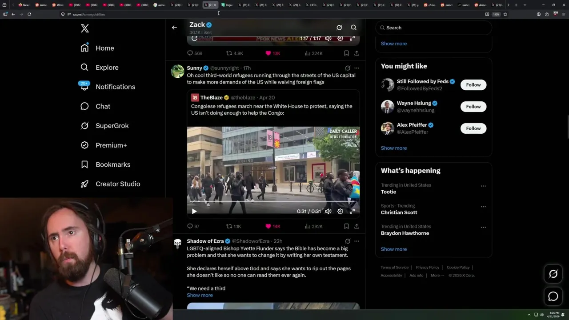569x320 pixels.
Task: Reload the page in browser toolbar
Action: click(29, 14)
